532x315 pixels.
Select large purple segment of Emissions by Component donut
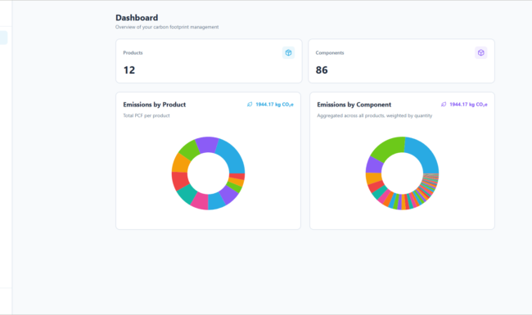[373, 164]
